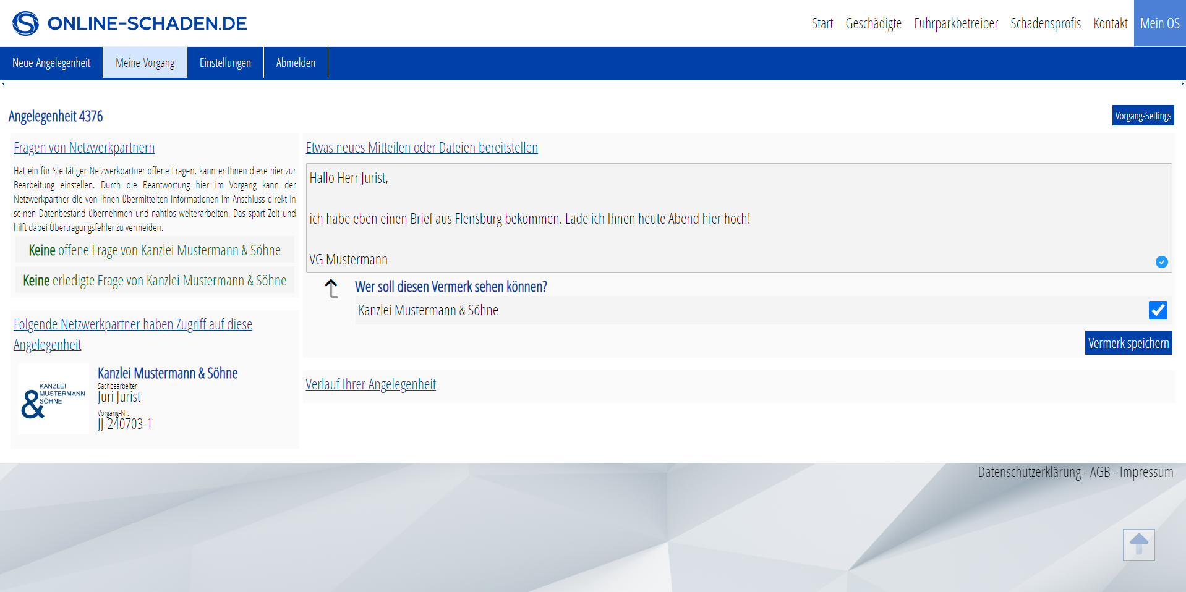
Task: Open the Kontakt page
Action: tap(1110, 23)
